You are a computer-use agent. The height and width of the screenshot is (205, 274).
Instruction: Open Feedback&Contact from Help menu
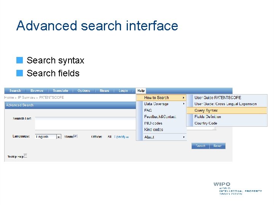click(x=160, y=117)
